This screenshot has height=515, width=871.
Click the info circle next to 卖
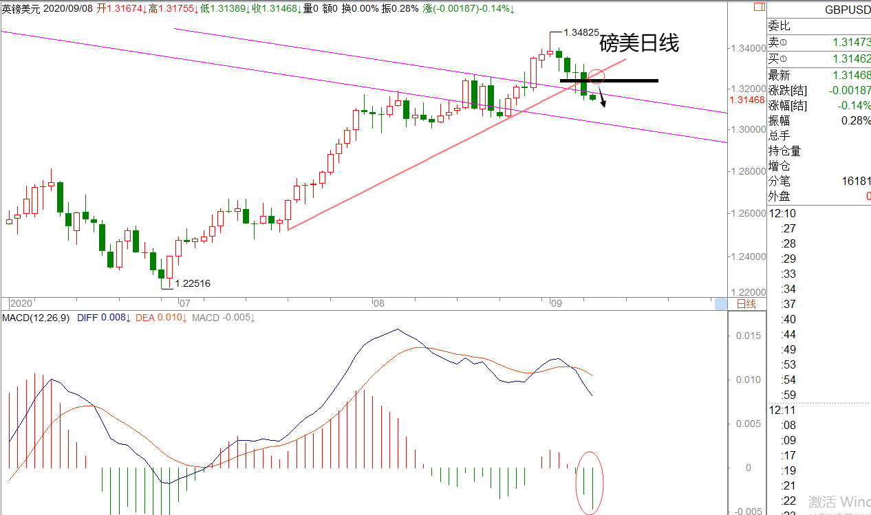click(x=782, y=43)
